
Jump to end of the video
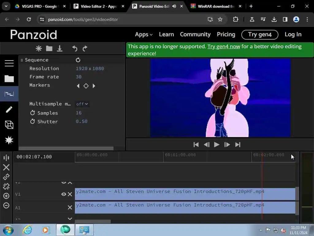238,144
